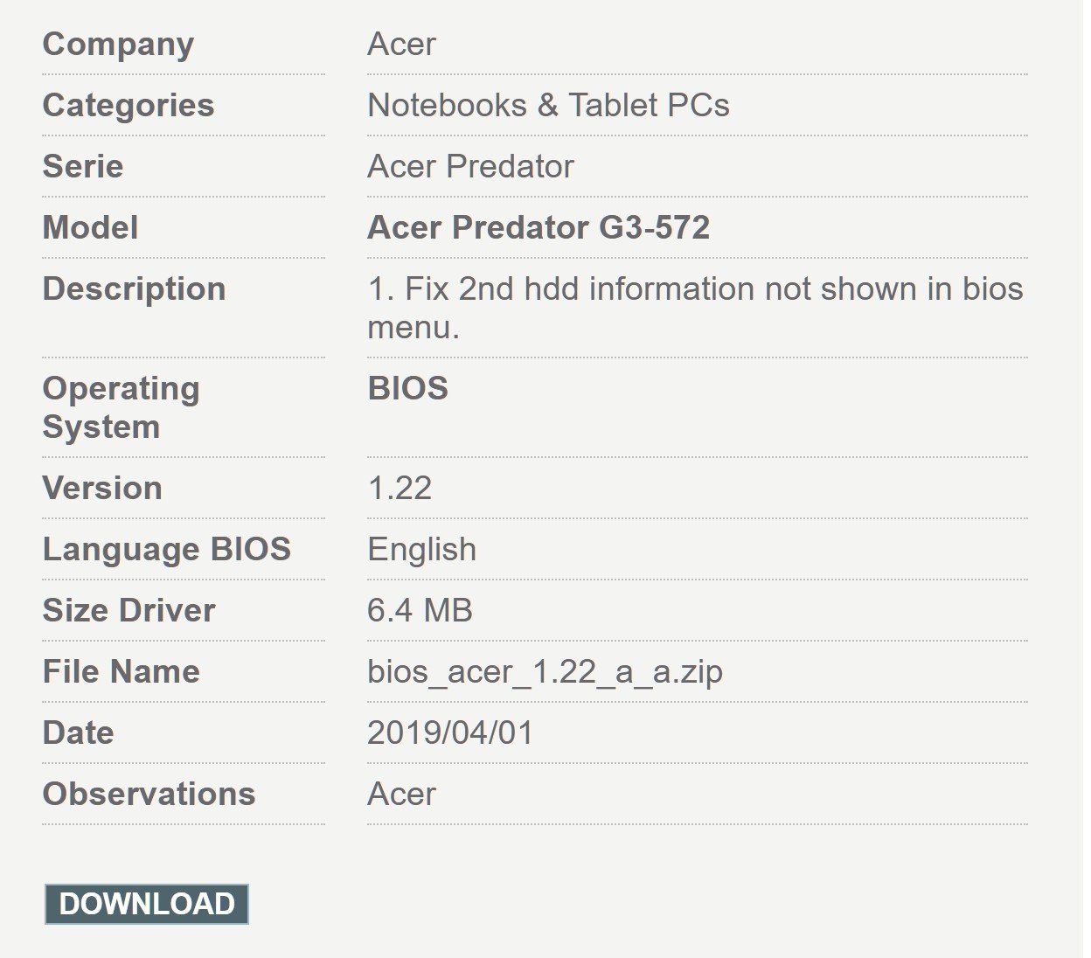Select the 'Acer Predator G3-572' model text

coord(539,227)
